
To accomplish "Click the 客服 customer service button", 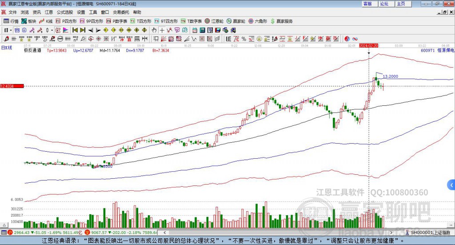I will [369, 4].
